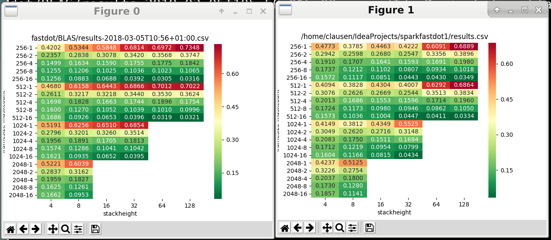Screen dimensions: 551x240
Task: Open Configure subplots in Figure 1
Action: [352, 228]
